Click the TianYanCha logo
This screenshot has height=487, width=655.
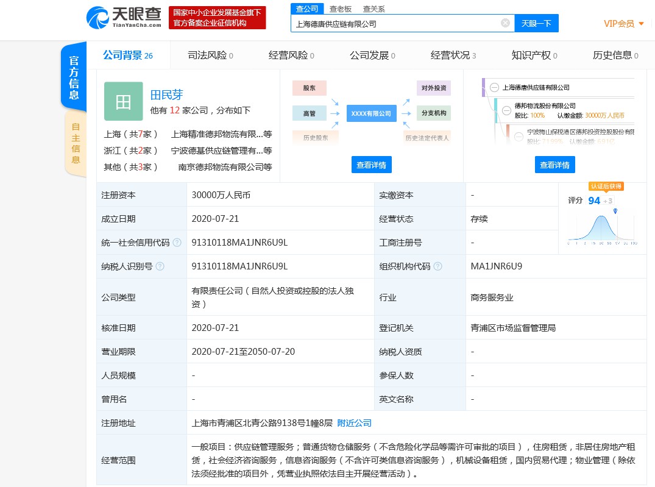124,18
